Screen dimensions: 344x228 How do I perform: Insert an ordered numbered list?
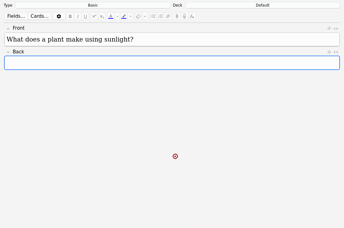pyautogui.click(x=161, y=16)
